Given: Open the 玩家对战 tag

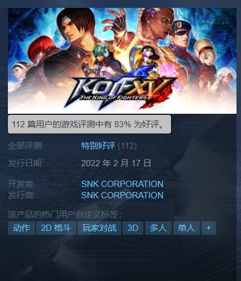Looking at the screenshot, I should (x=99, y=228).
